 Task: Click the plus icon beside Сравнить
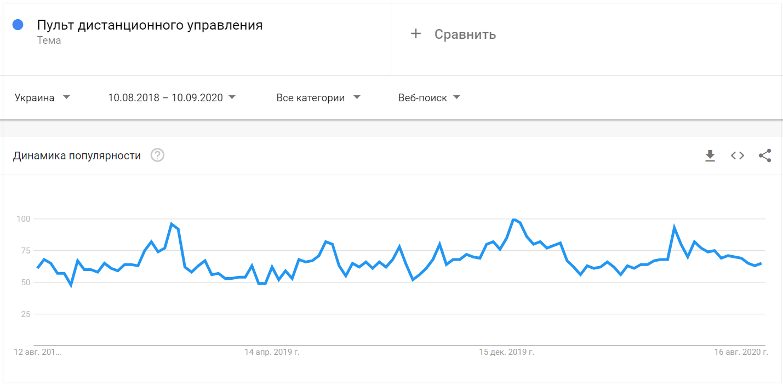coord(416,34)
